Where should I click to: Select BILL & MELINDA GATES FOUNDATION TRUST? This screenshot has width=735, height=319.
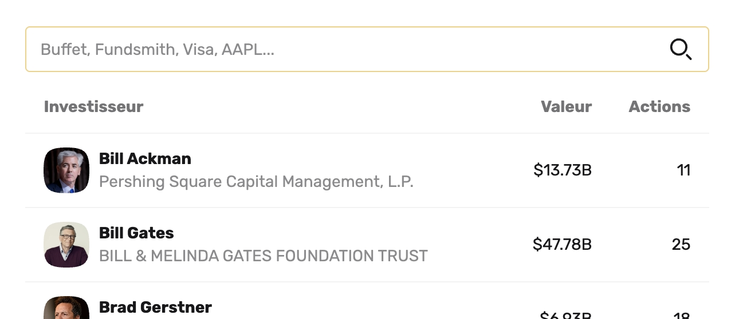pyautogui.click(x=263, y=256)
